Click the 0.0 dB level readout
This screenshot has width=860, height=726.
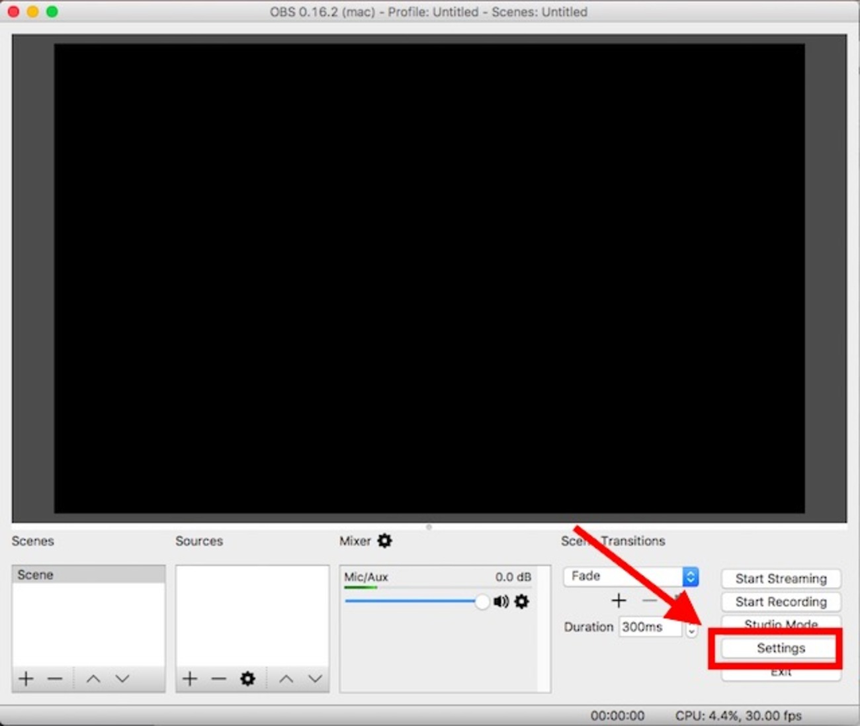pyautogui.click(x=513, y=577)
